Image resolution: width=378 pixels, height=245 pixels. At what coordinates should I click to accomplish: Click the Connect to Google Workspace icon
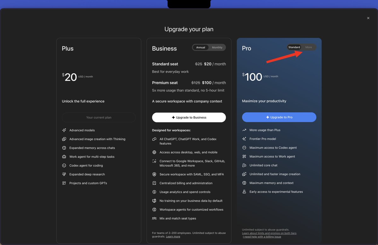click(154, 161)
